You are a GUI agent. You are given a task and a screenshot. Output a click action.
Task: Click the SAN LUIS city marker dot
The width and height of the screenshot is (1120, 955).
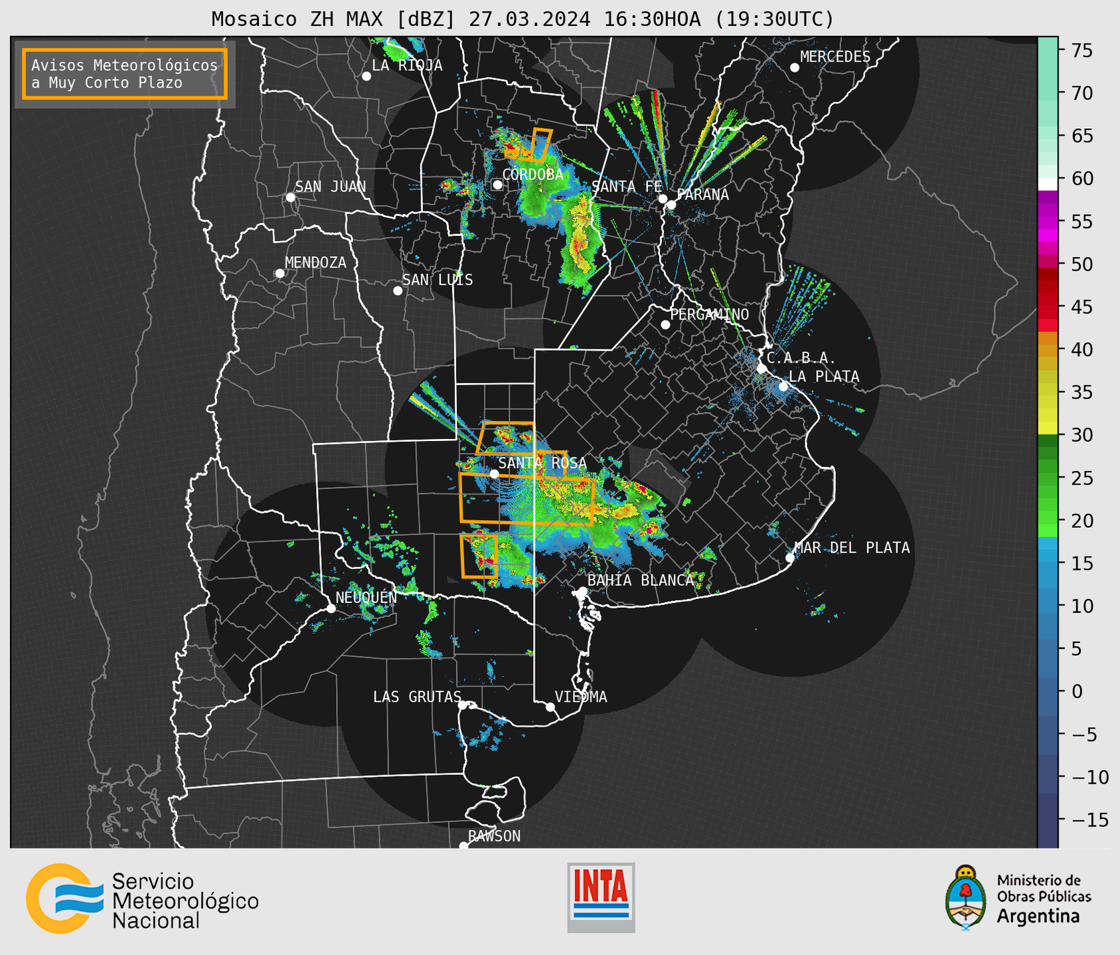click(x=398, y=291)
